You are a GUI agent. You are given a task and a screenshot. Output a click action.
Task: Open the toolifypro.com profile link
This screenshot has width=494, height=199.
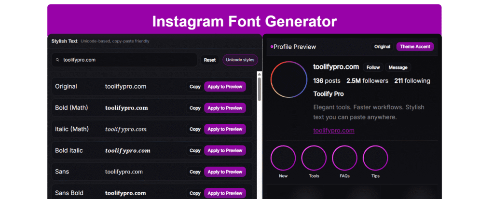coord(334,131)
